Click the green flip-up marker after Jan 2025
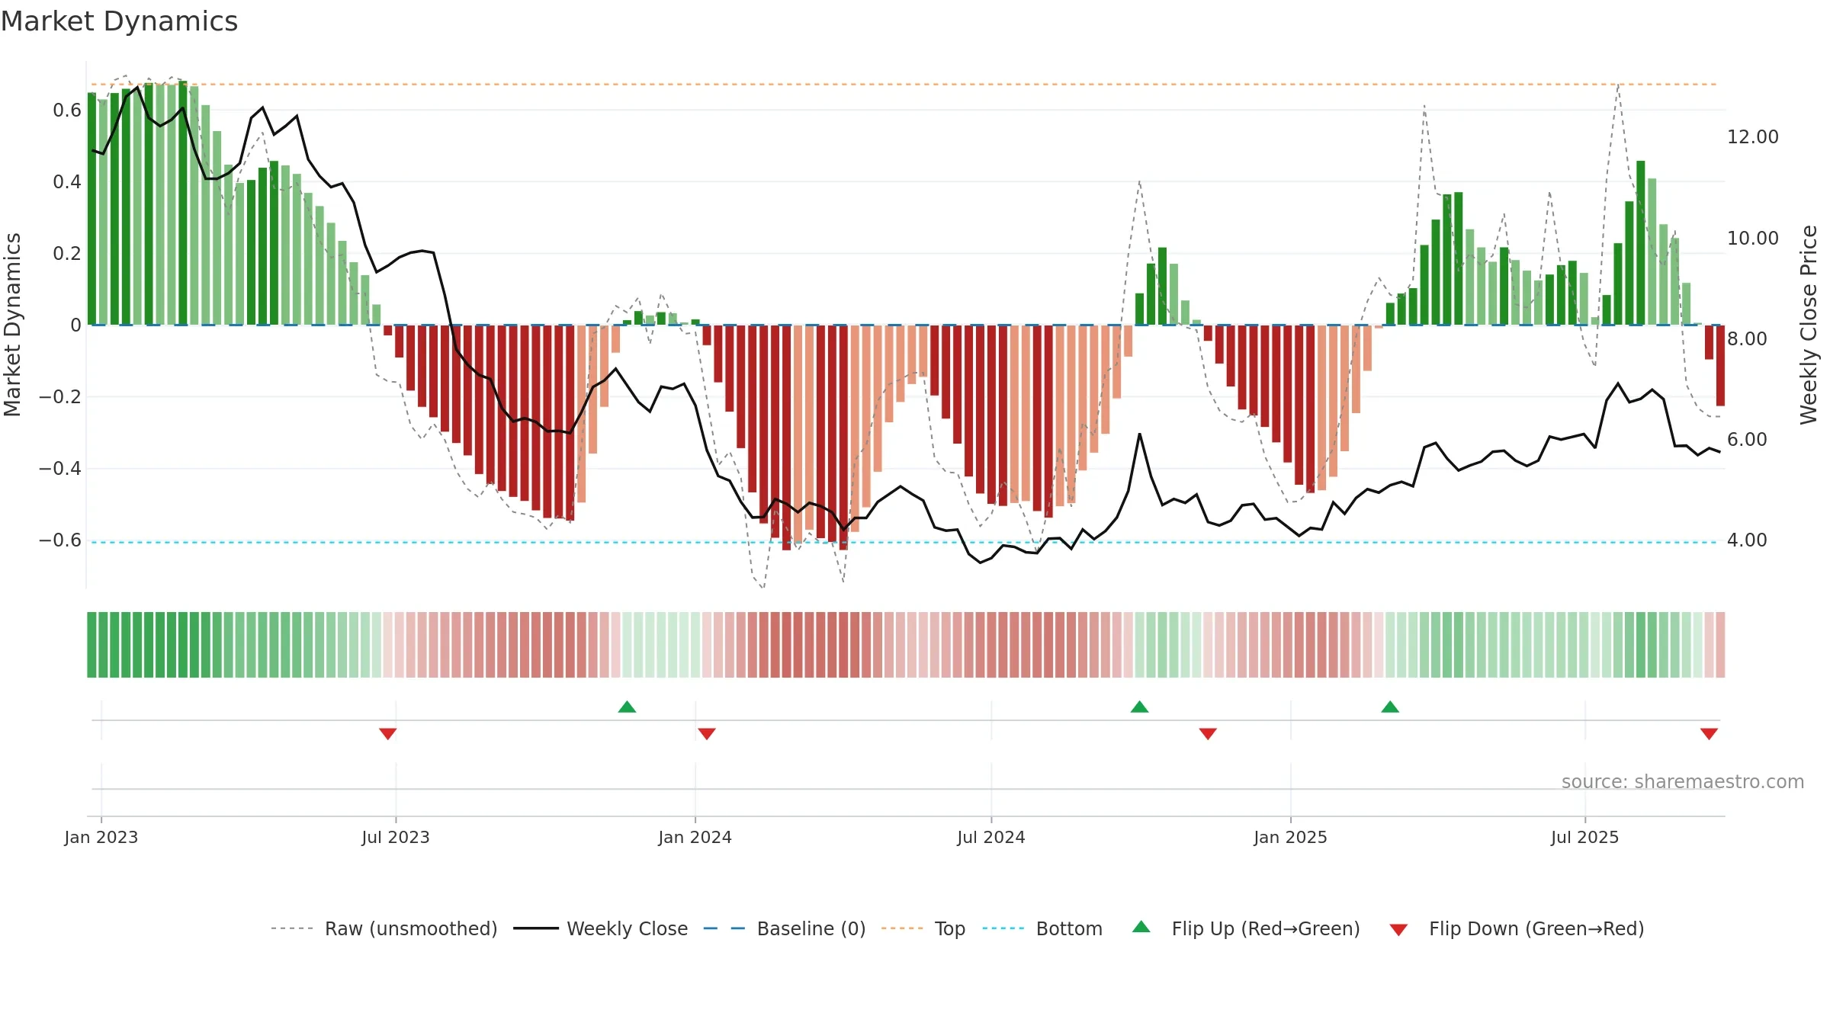Image resolution: width=1830 pixels, height=1029 pixels. coord(1390,707)
